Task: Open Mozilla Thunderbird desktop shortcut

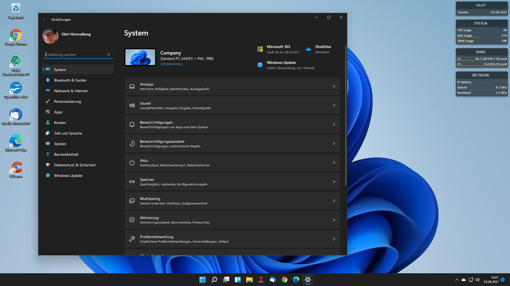Action: point(16,117)
